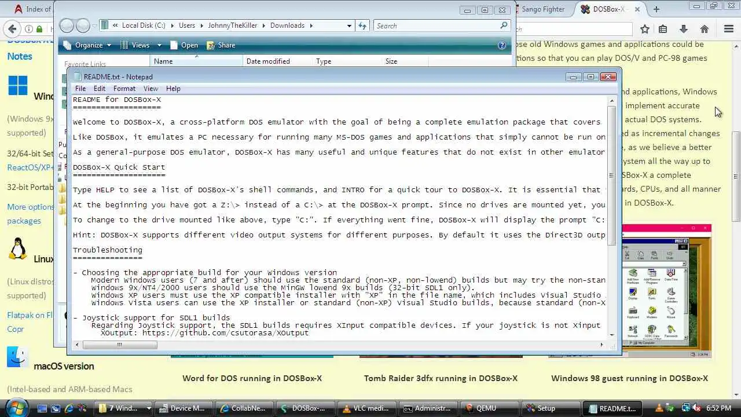The image size is (741, 417).
Task: Click Notepad horizontal scrollbar left arrow
Action: pyautogui.click(x=76, y=345)
